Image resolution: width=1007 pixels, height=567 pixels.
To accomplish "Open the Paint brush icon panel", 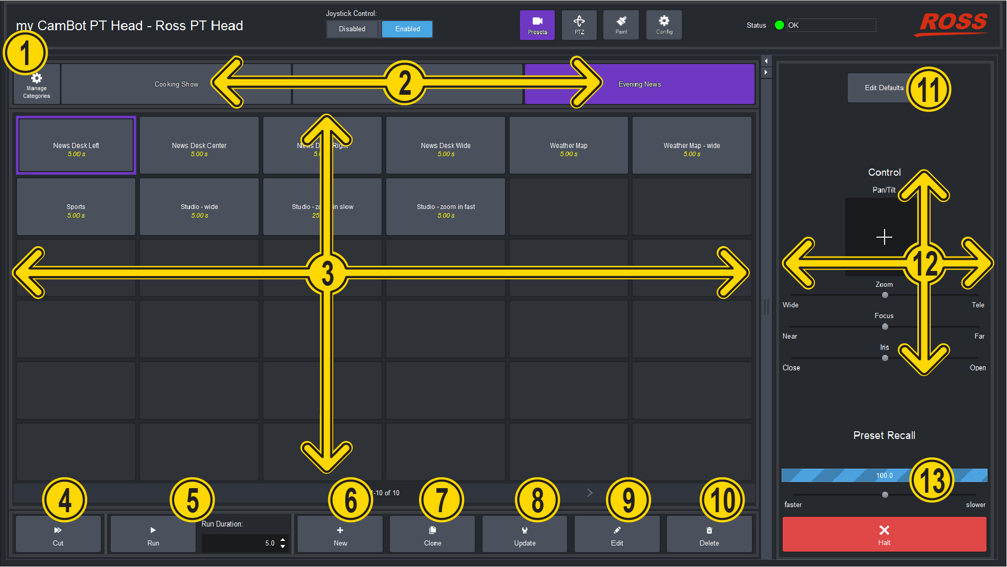I will tap(621, 25).
